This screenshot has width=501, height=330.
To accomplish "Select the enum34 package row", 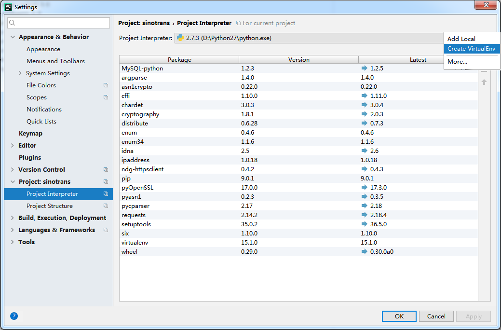I will click(299, 142).
